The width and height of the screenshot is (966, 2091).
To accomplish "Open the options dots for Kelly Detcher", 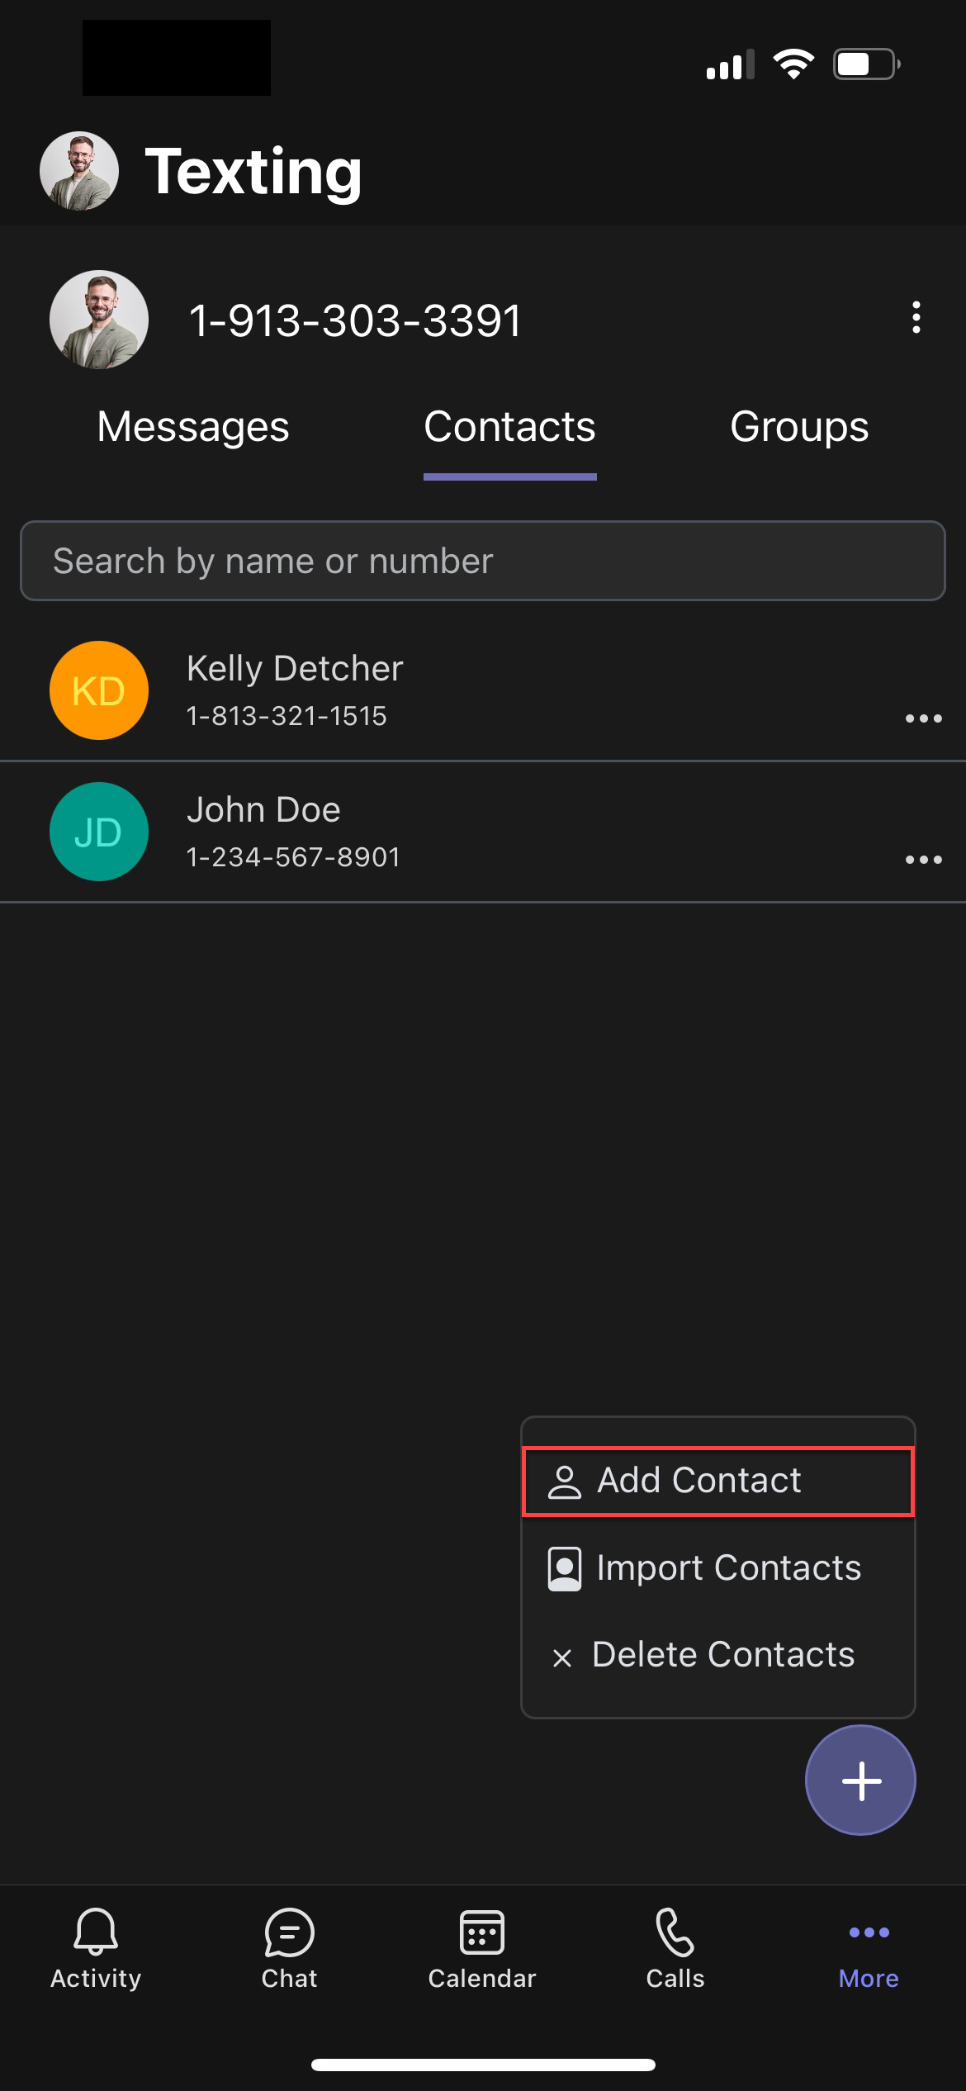I will [x=923, y=718].
